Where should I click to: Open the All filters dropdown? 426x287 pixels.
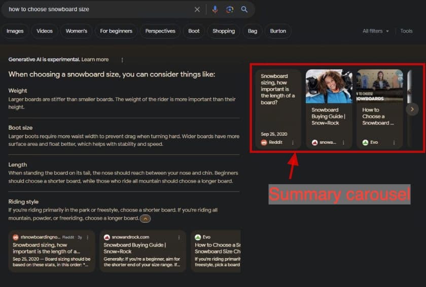[376, 31]
